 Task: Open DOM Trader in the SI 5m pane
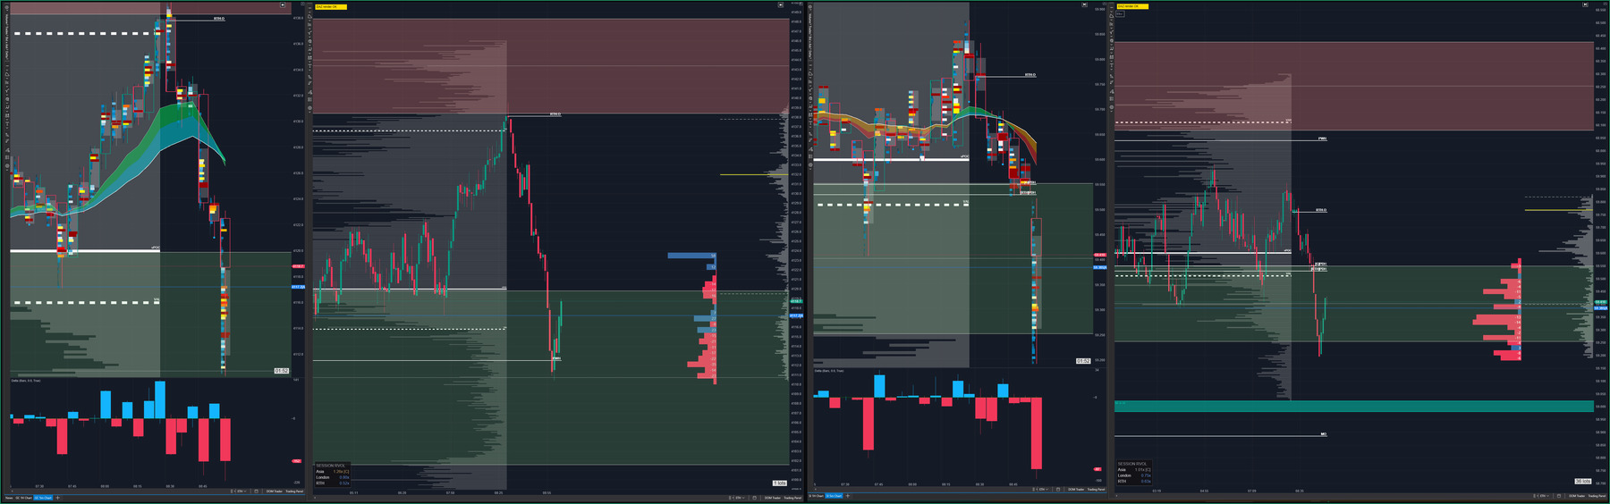1076,489
